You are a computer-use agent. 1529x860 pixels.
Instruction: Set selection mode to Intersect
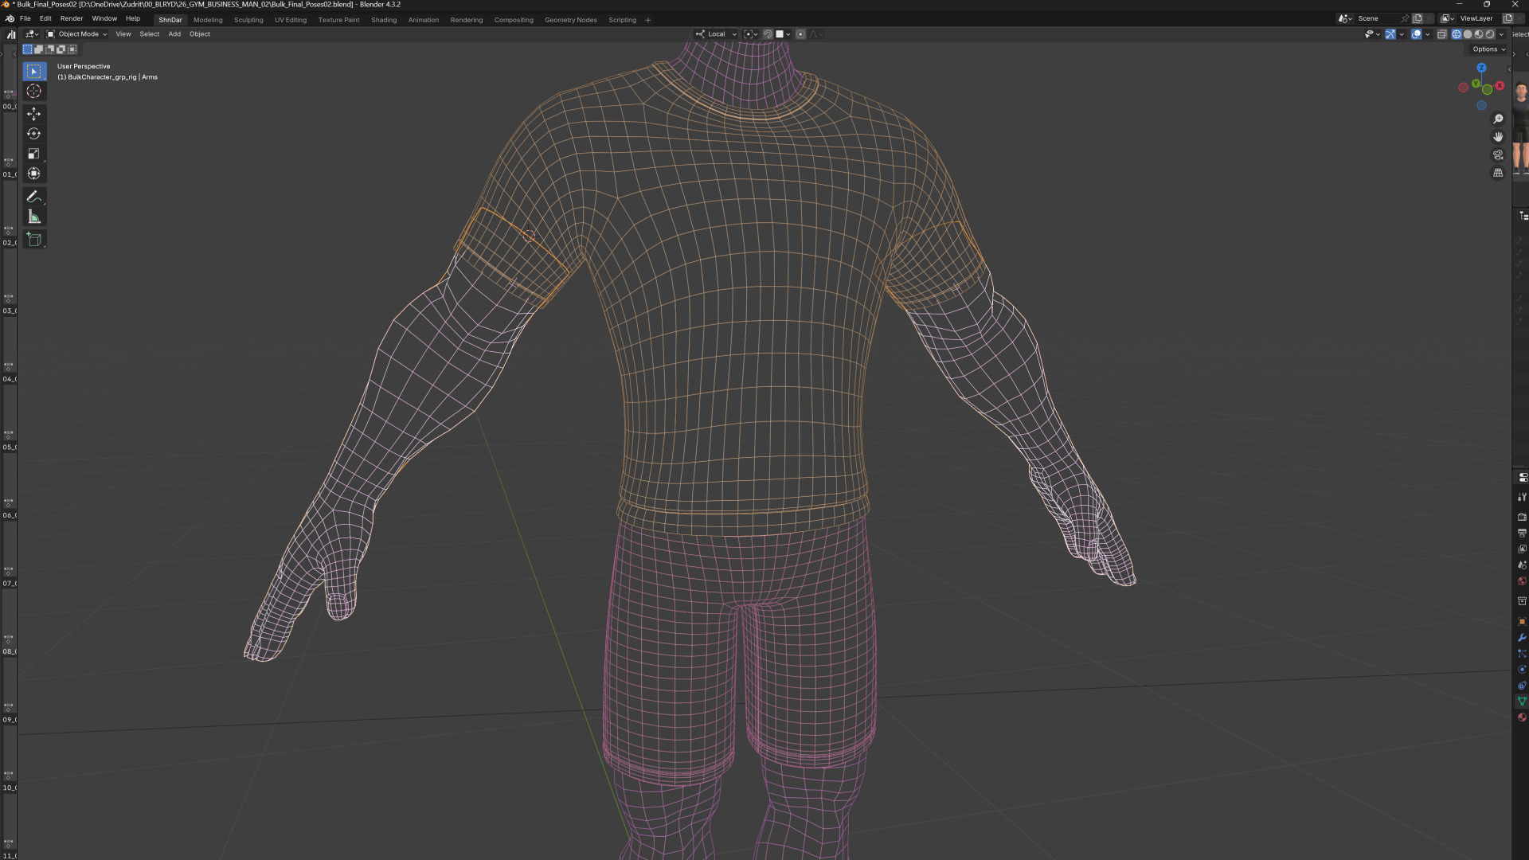(72, 49)
